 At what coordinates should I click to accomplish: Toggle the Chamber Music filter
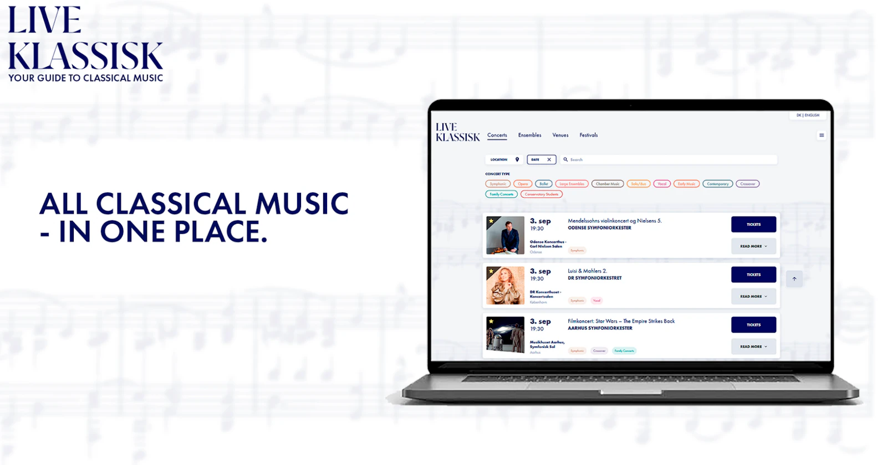coord(608,184)
